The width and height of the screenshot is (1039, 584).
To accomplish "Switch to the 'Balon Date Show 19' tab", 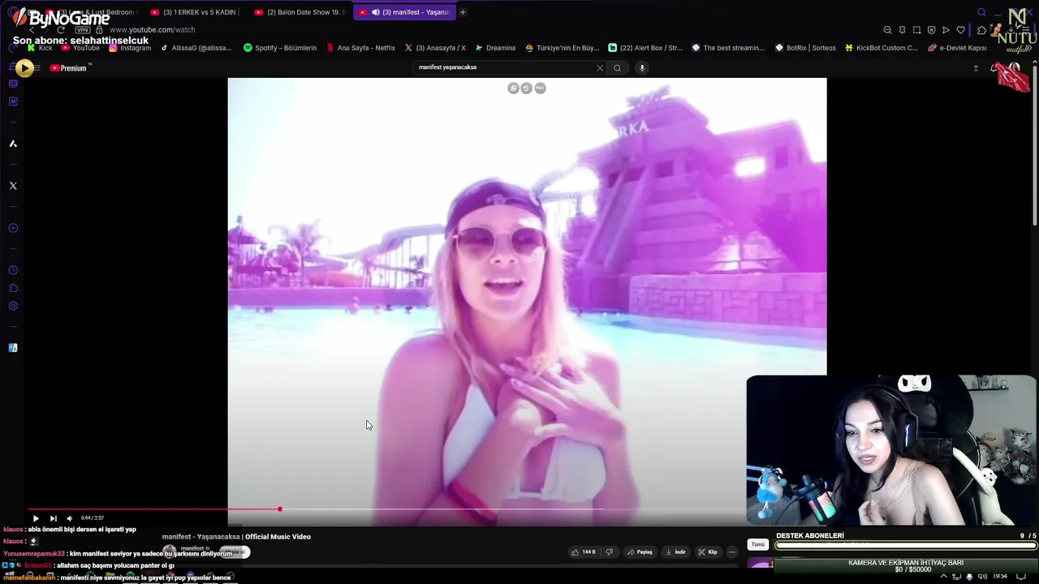I will pyautogui.click(x=299, y=12).
